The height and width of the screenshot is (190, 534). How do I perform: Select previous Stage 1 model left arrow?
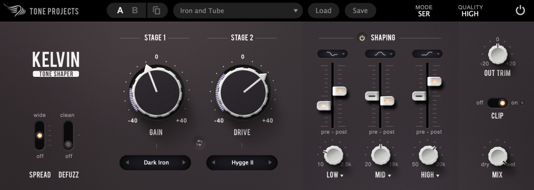pos(127,163)
